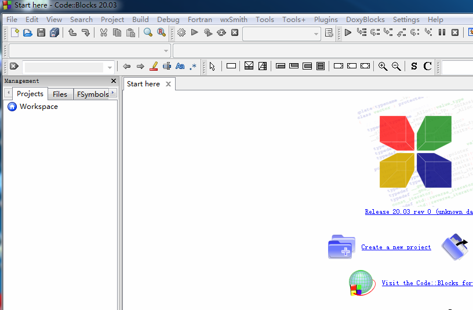Close the Management panel
Screen dimensions: 473x310
click(114, 81)
